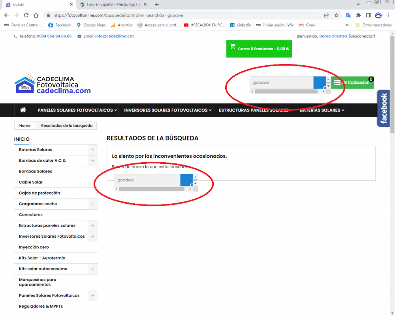Image resolution: width=395 pixels, height=316 pixels.
Task: Click the bookmark star in the address bar
Action: coord(337,15)
